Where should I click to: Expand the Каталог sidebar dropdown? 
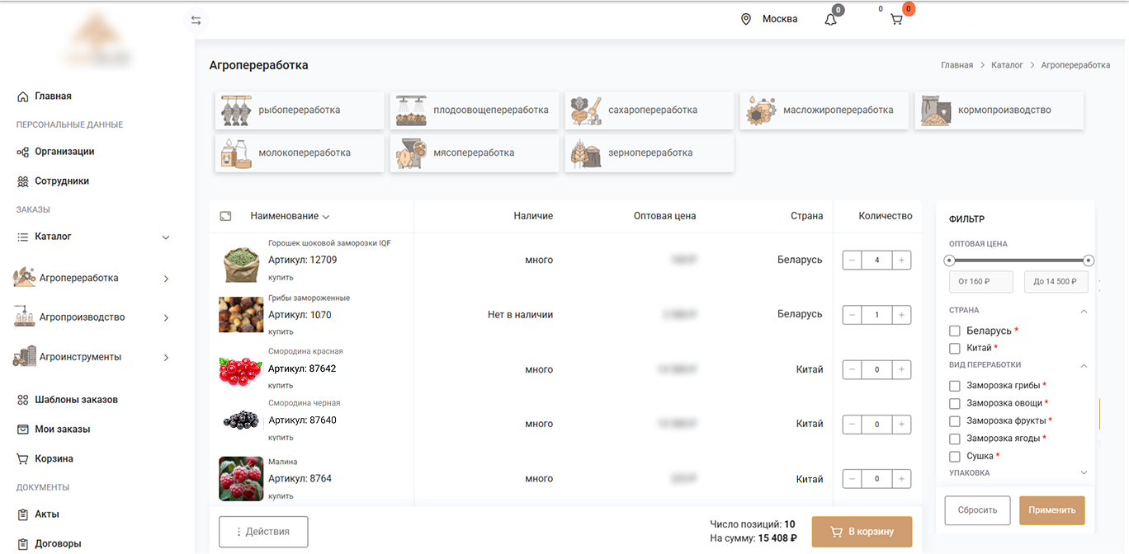pos(166,237)
